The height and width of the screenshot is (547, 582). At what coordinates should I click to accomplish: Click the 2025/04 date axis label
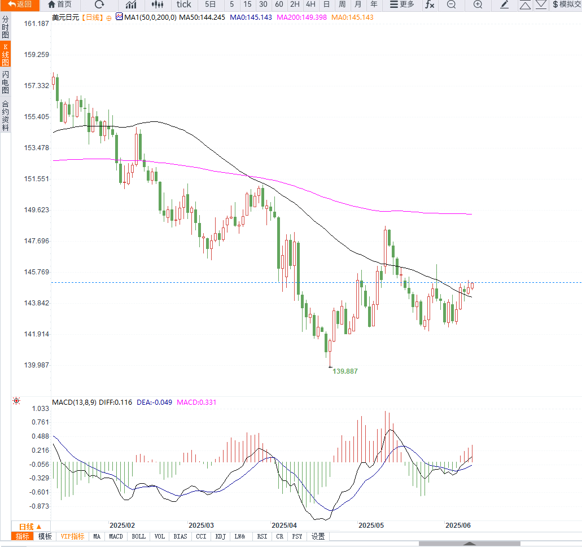[284, 526]
